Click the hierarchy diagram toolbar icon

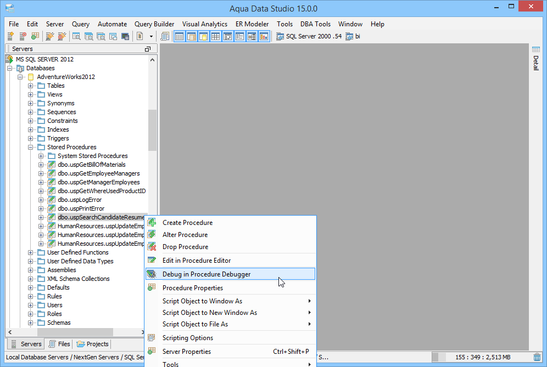[x=252, y=36]
